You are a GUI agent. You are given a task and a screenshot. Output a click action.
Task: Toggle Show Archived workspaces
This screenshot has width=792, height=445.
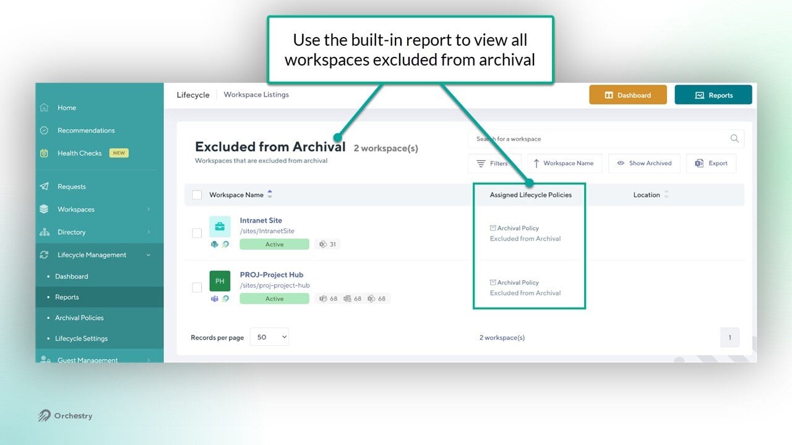pyautogui.click(x=644, y=163)
